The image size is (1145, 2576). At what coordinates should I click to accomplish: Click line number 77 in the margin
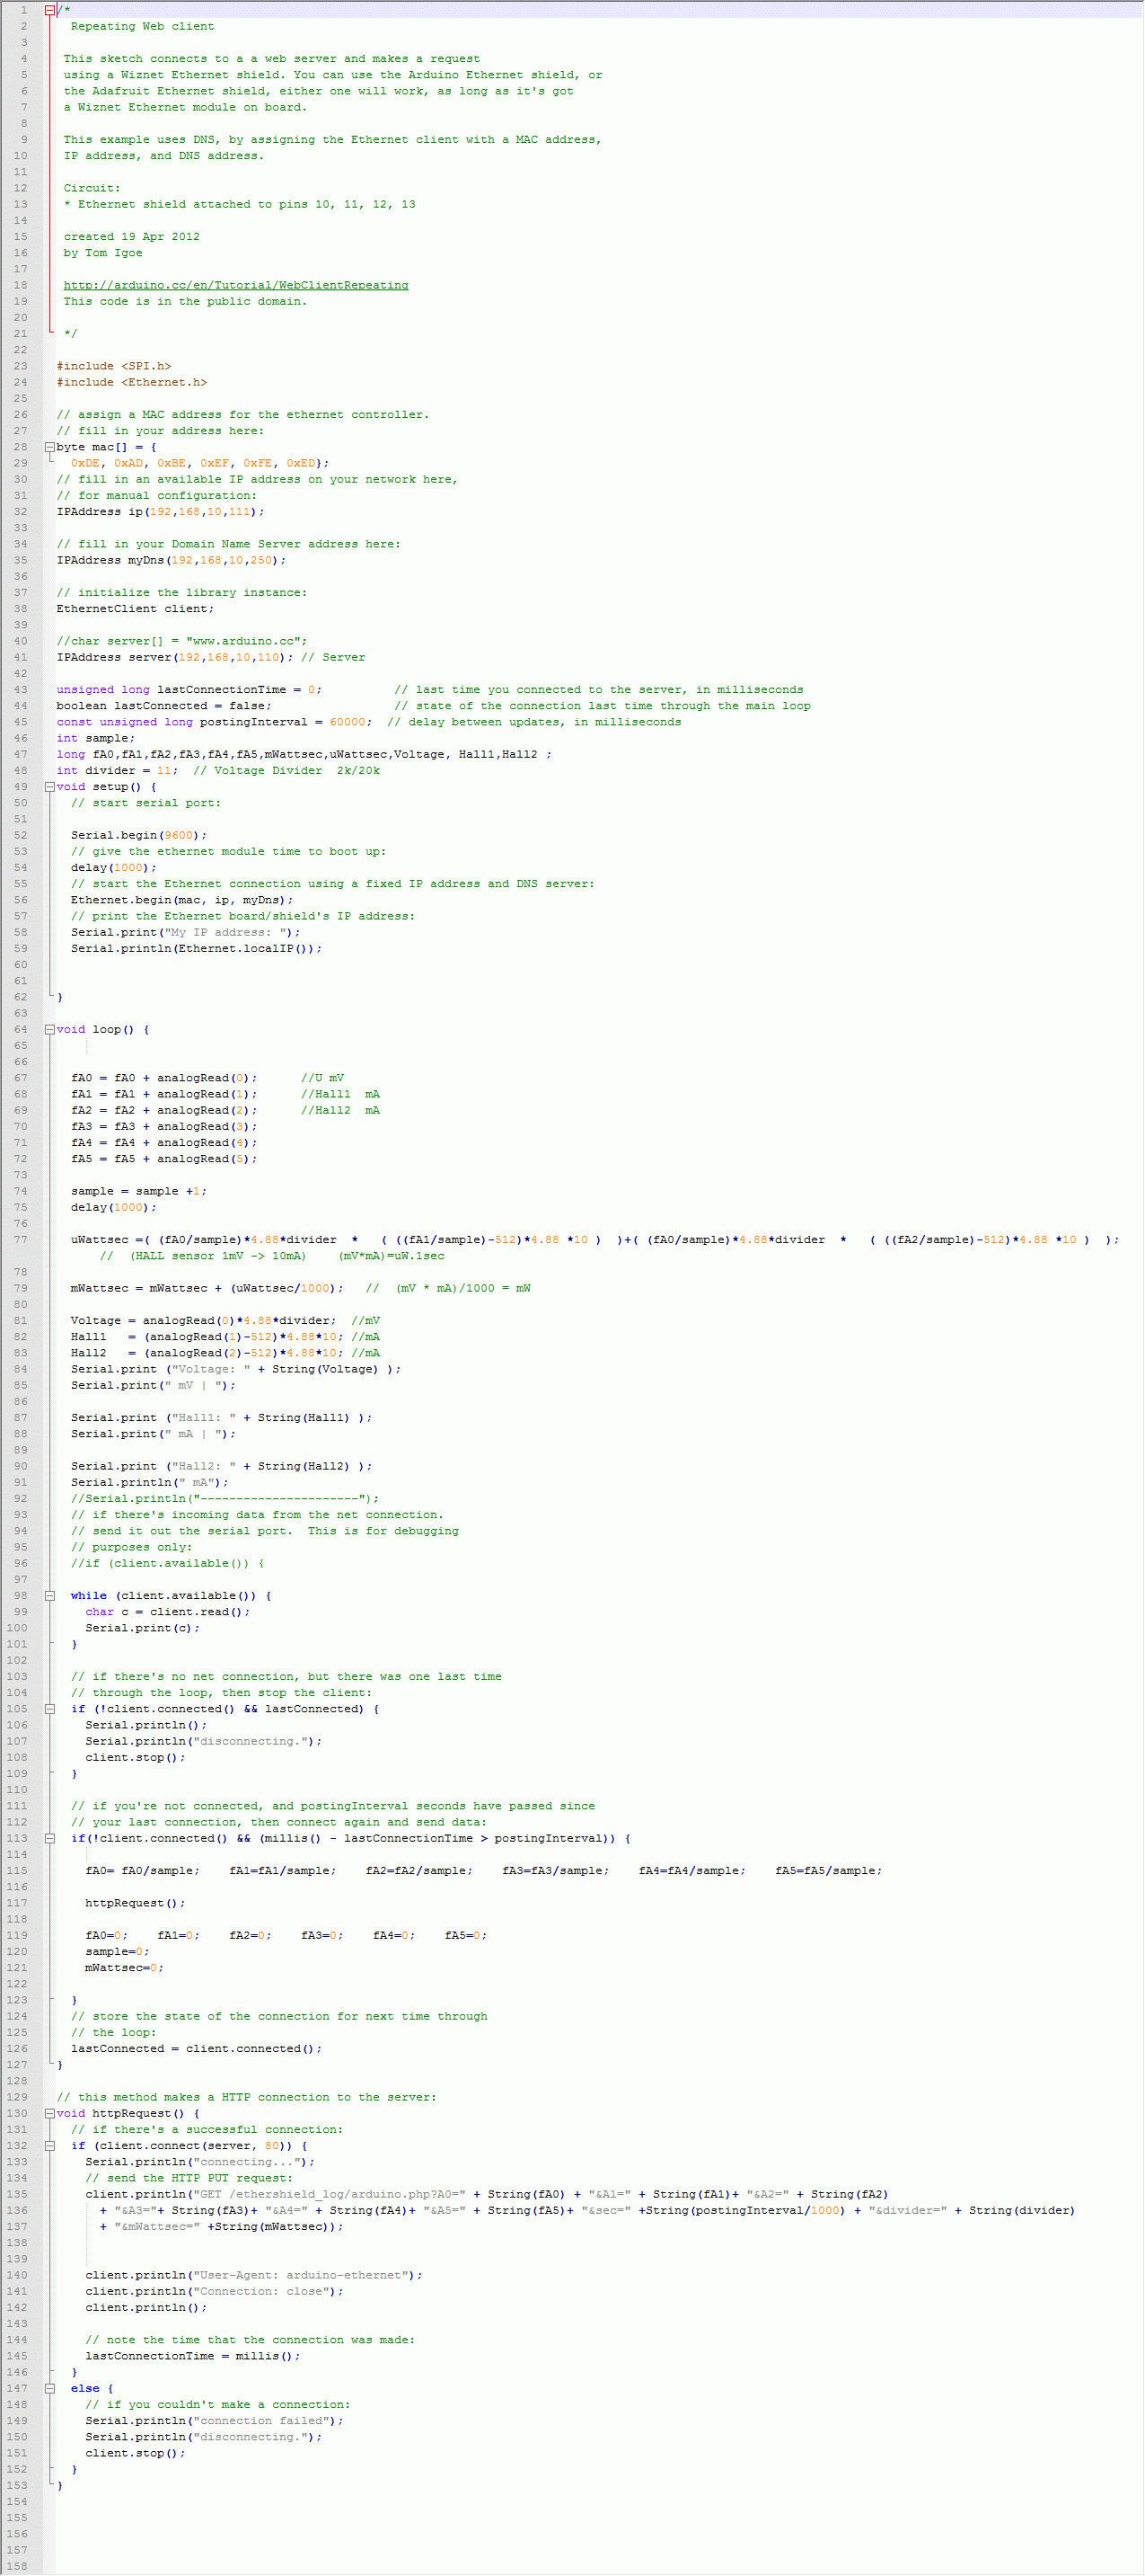20,1239
